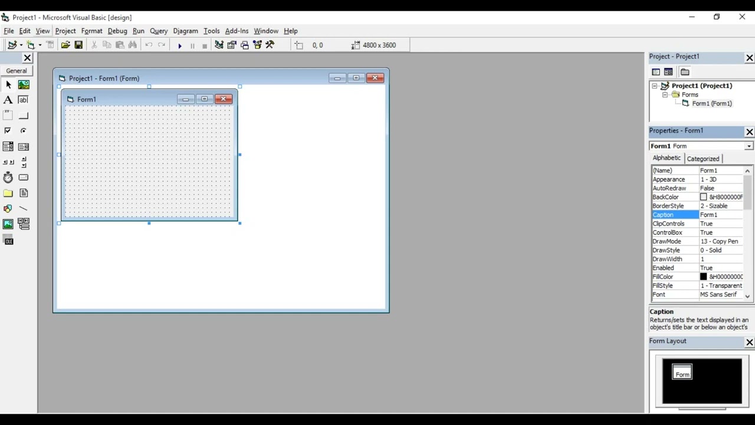This screenshot has height=425, width=755.
Task: Open Form Layout Window from toolbar
Action: pos(245,45)
